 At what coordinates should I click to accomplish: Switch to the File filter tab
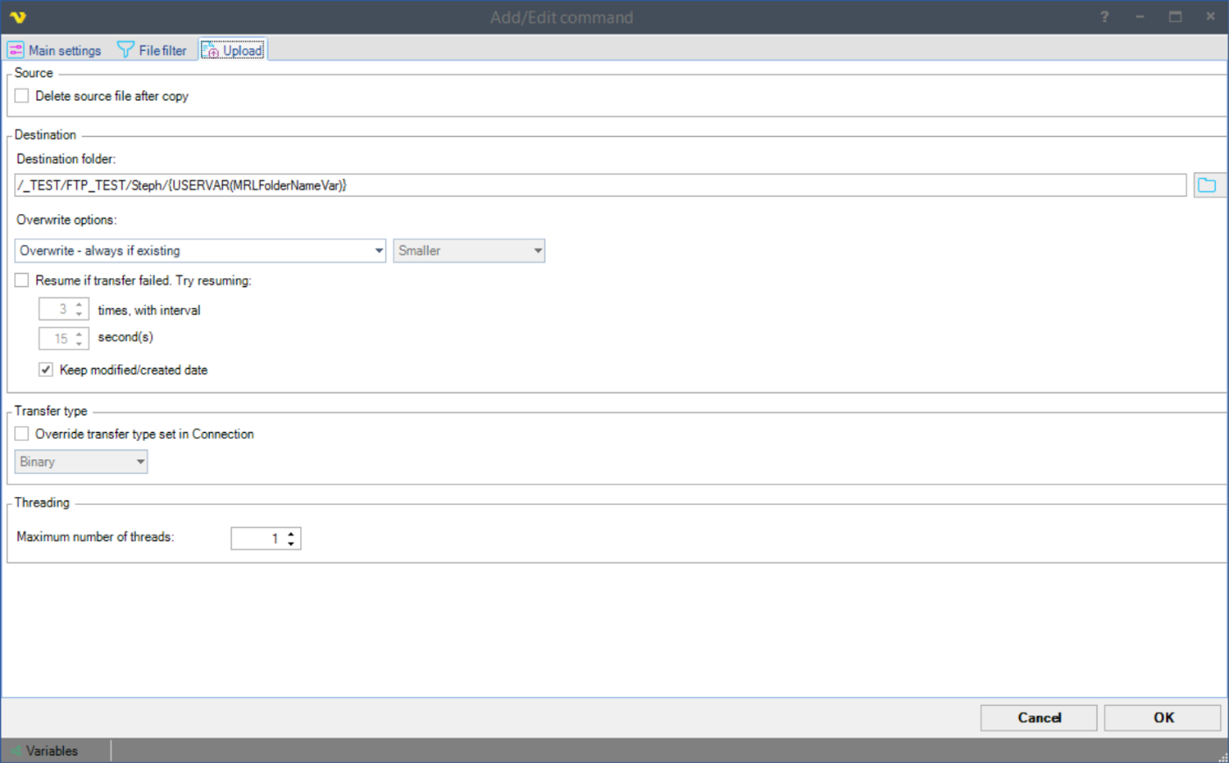point(162,51)
